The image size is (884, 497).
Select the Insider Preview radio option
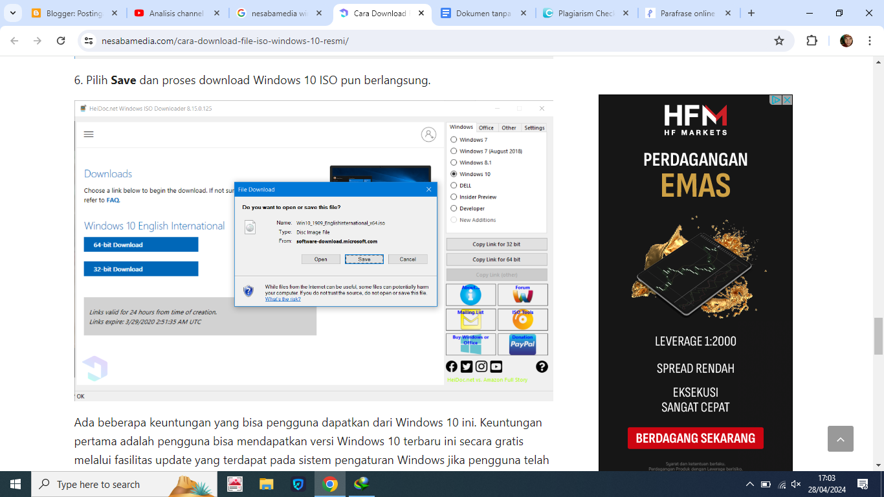click(454, 197)
